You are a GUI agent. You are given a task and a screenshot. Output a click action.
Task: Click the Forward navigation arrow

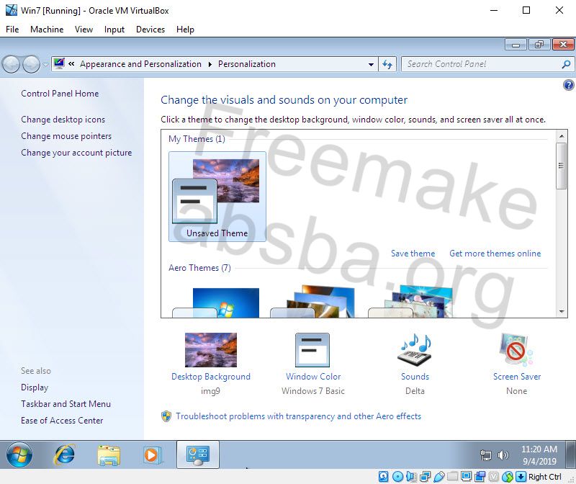[31, 64]
